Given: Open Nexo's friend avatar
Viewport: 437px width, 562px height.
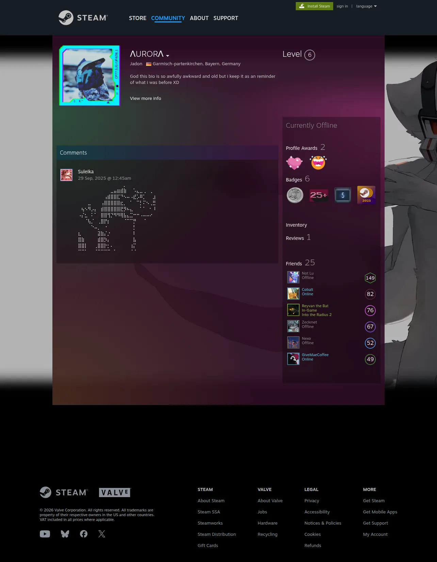Looking at the screenshot, I should point(293,343).
